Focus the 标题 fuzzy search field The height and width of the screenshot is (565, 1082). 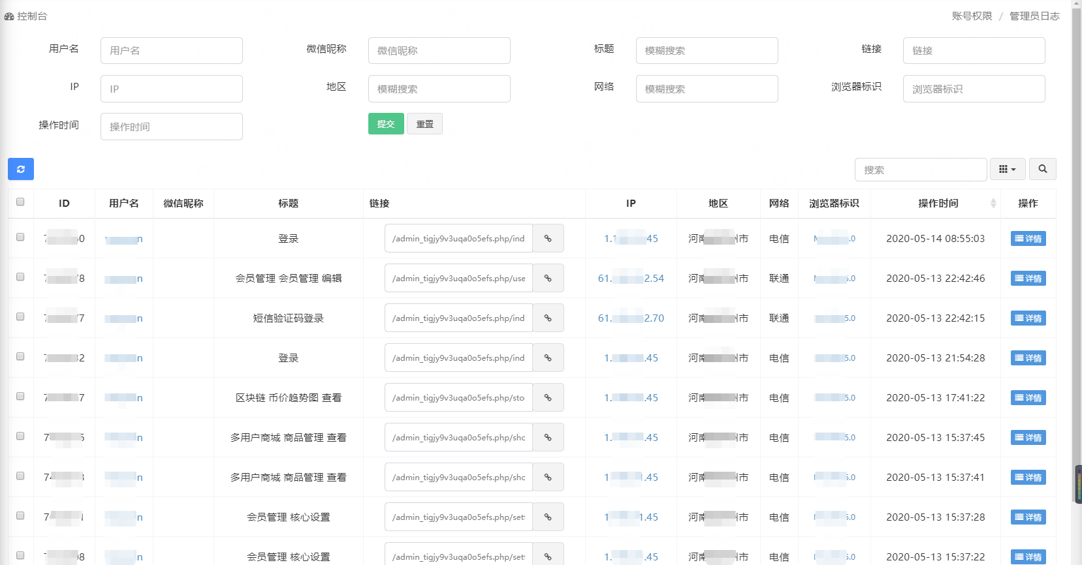[707, 50]
